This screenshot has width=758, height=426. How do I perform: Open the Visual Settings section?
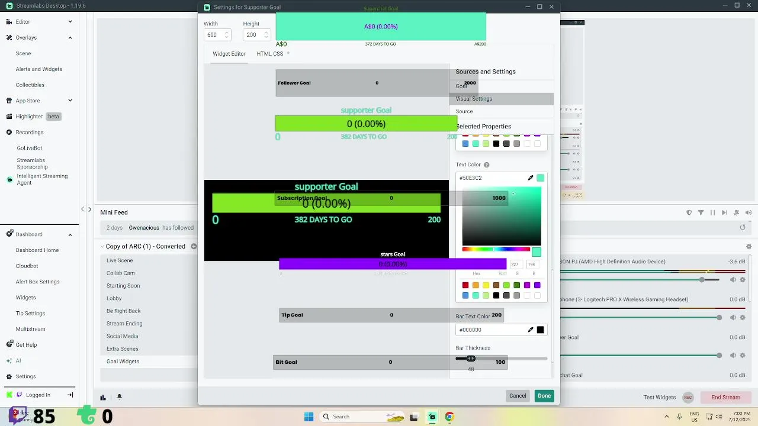pos(502,99)
